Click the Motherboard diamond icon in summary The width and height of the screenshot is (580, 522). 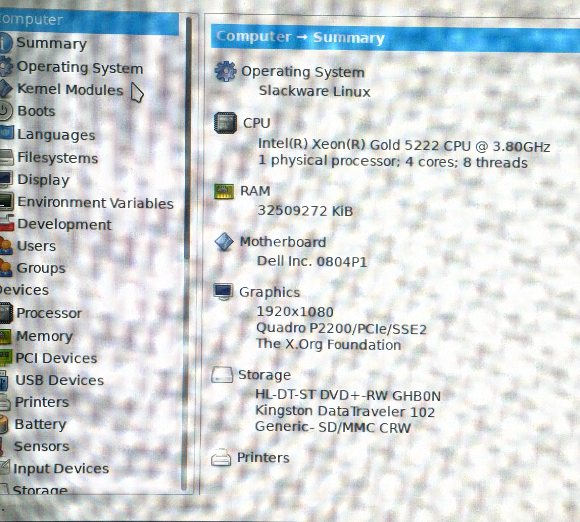pos(224,242)
